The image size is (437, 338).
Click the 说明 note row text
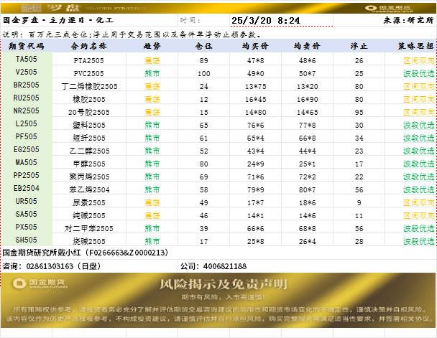[132, 34]
